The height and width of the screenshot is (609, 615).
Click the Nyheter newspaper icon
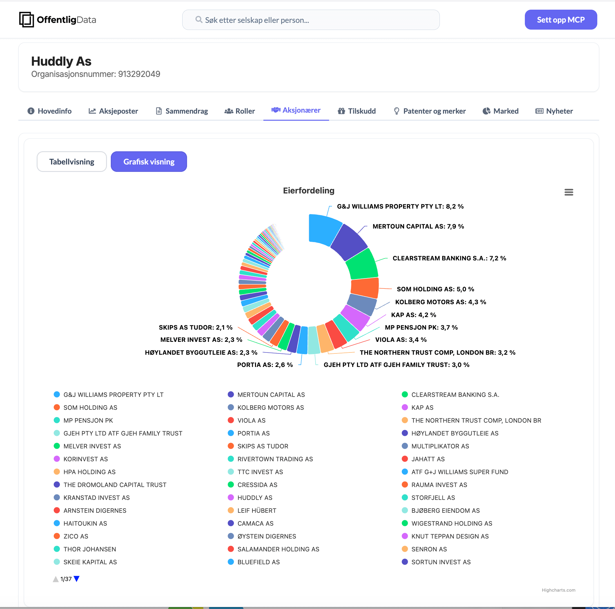(x=539, y=111)
